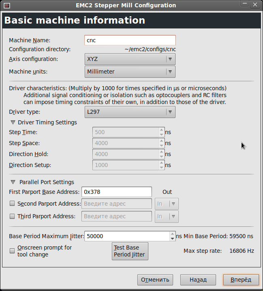Screen dimensions: 263x291
Task: Close the EMC2 Stepper Mill Configuration window
Action: click(x=255, y=4)
